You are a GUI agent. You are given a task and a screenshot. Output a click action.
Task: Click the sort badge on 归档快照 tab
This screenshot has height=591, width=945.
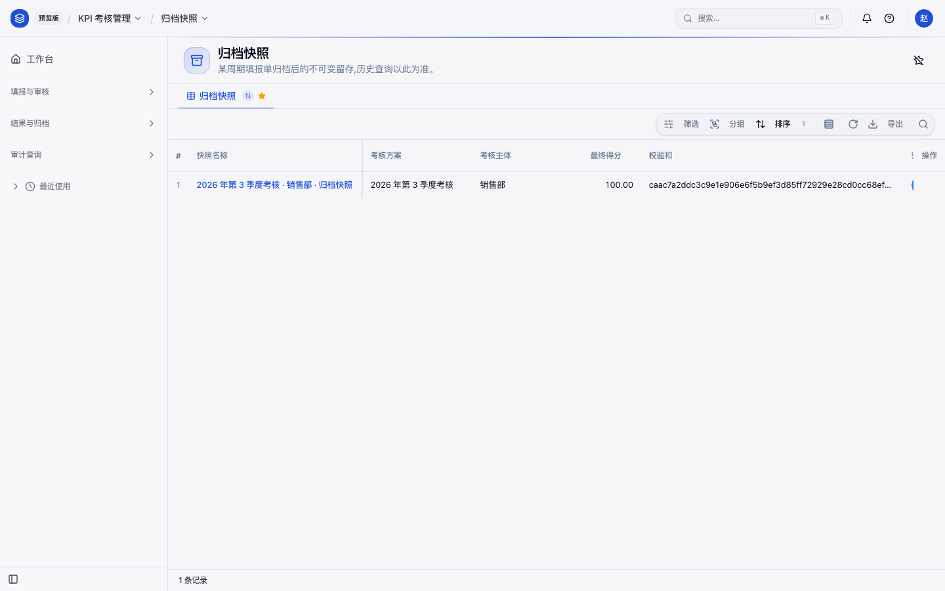pyautogui.click(x=248, y=96)
